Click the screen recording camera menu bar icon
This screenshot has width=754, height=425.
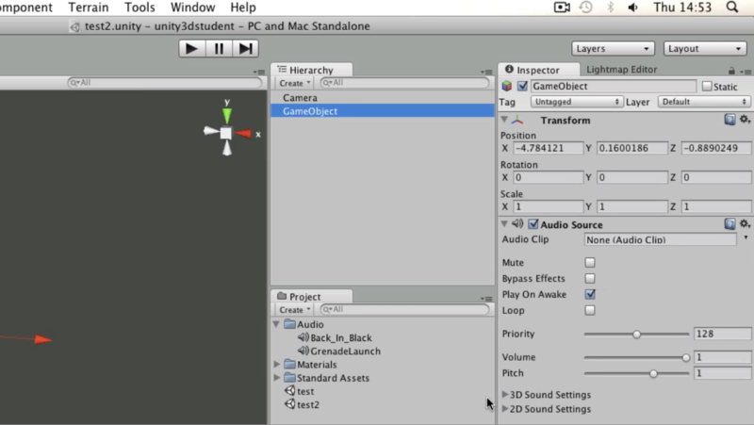[562, 8]
